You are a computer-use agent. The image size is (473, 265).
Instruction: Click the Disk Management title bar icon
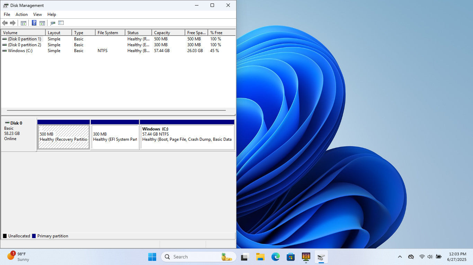[6, 5]
